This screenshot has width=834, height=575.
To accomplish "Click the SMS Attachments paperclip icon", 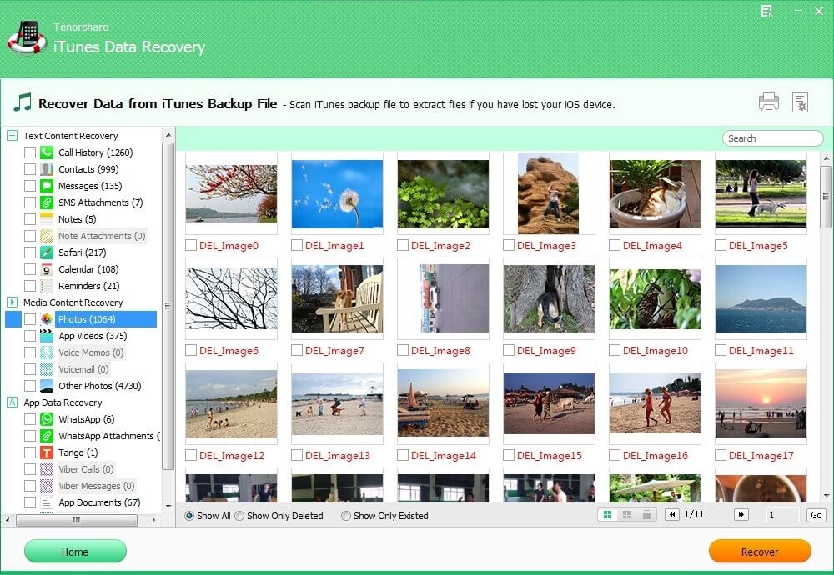I will tap(47, 202).
